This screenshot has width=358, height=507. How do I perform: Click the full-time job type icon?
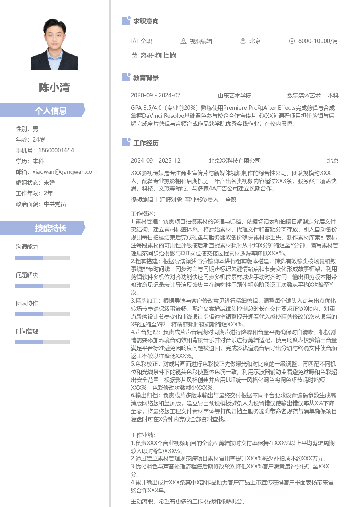click(134, 41)
